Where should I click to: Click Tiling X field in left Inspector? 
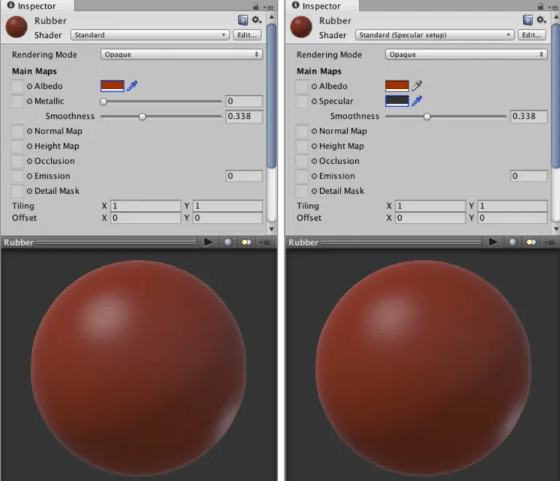pyautogui.click(x=146, y=206)
